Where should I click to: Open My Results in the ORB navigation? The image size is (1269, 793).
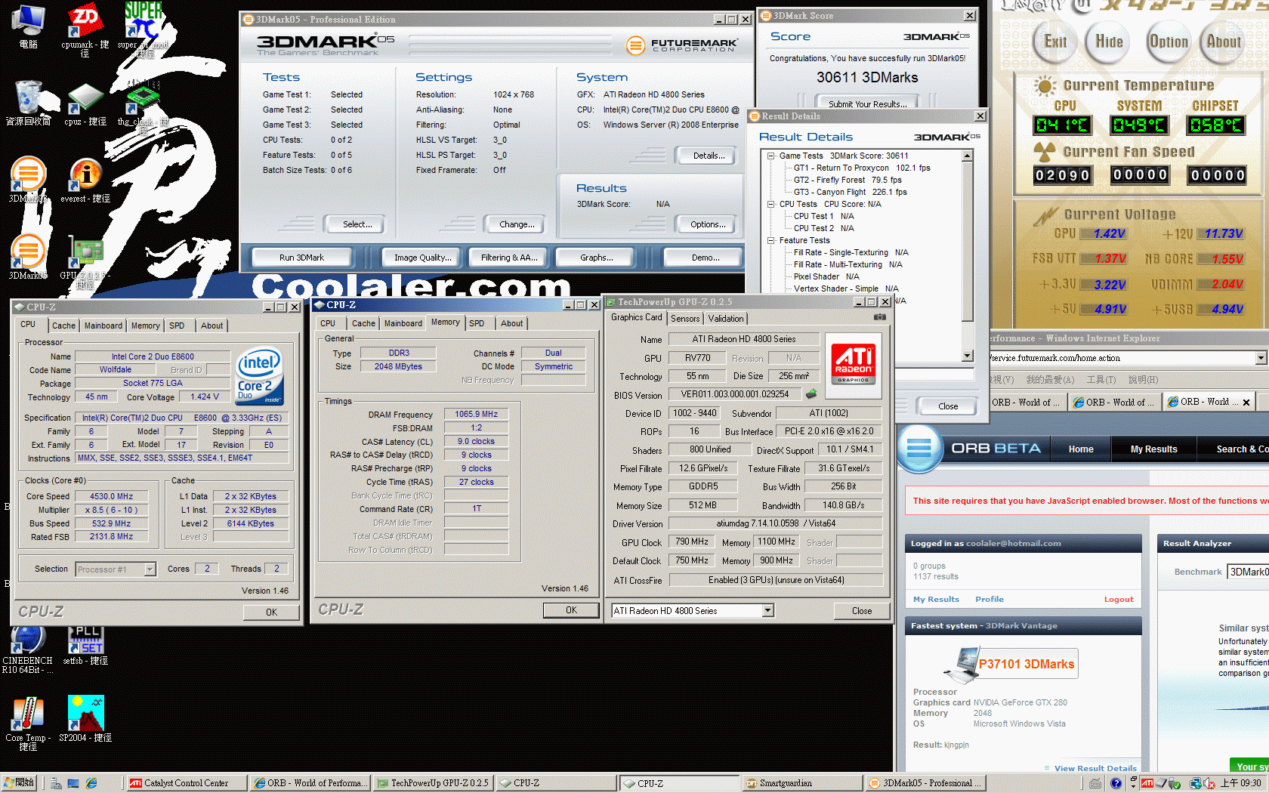(1153, 449)
